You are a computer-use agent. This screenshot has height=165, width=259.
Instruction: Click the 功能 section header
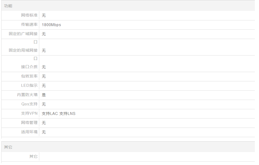click(8, 6)
